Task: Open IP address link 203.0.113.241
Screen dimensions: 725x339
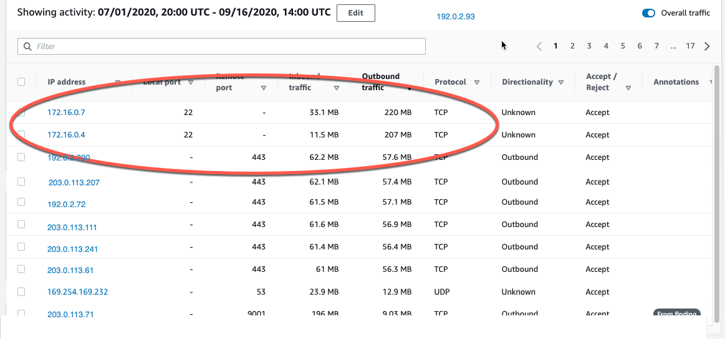Action: pyautogui.click(x=72, y=249)
